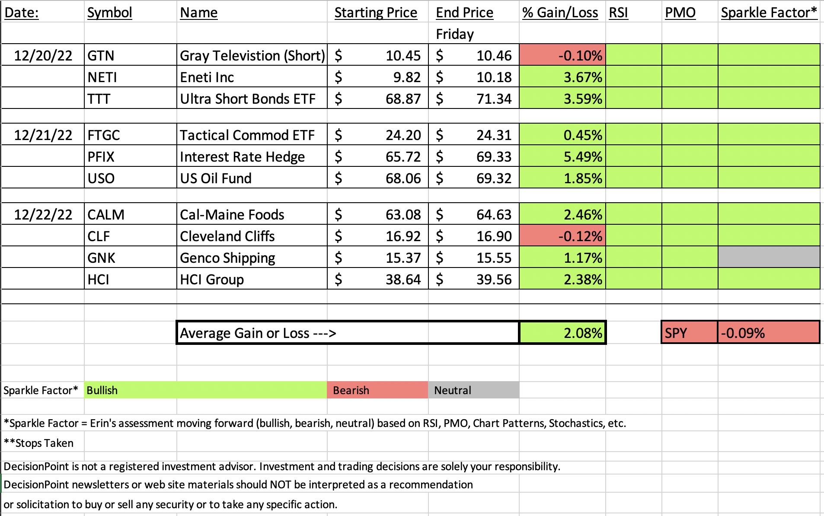Screen dimensions: 824x516
Task: Select CALM starting price 63.08
Action: (x=378, y=214)
